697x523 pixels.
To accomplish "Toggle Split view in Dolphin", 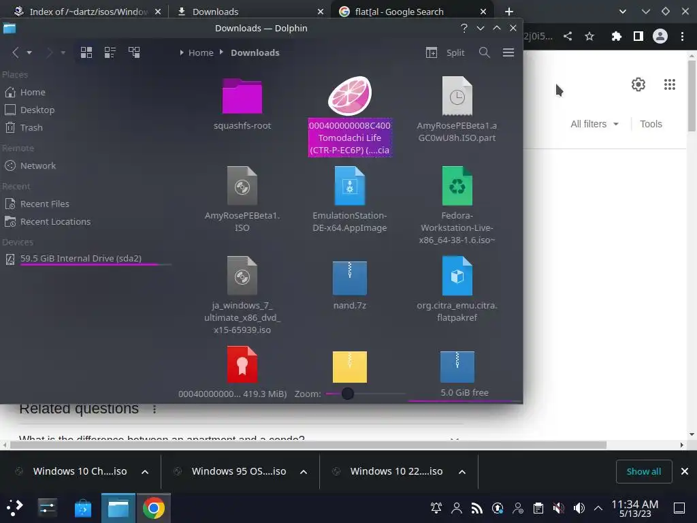I will pos(445,52).
